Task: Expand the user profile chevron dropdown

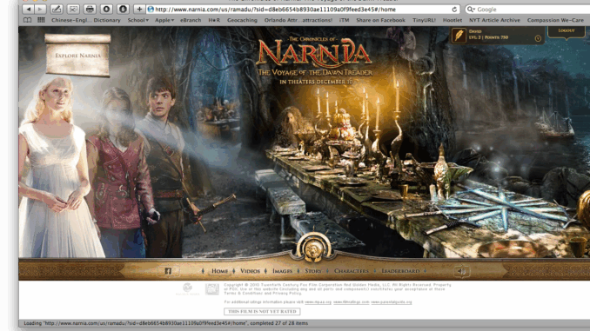Action: [x=538, y=38]
